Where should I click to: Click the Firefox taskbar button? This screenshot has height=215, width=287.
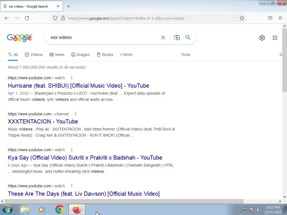[77, 209]
